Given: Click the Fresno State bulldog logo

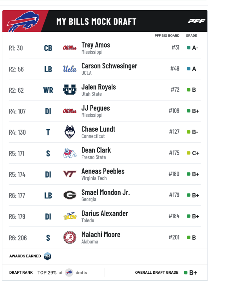Looking at the screenshot, I should click(70, 153).
